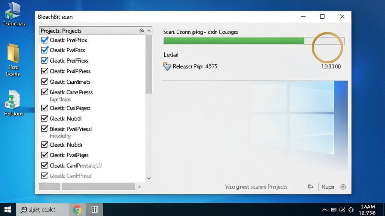Open Chrome from the taskbar

(x=77, y=210)
